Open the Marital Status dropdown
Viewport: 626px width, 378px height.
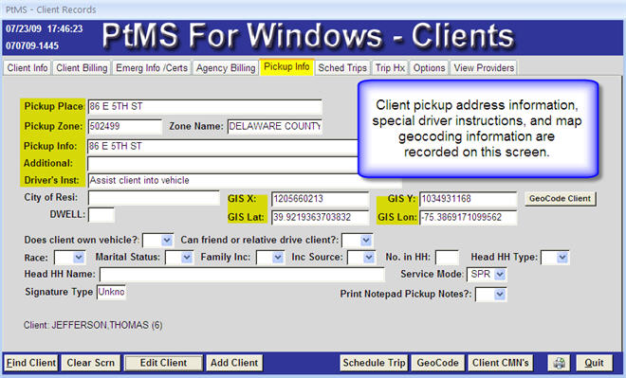point(187,258)
